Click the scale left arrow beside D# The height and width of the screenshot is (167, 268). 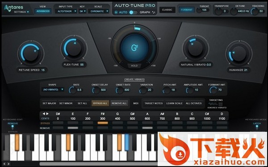44,114
